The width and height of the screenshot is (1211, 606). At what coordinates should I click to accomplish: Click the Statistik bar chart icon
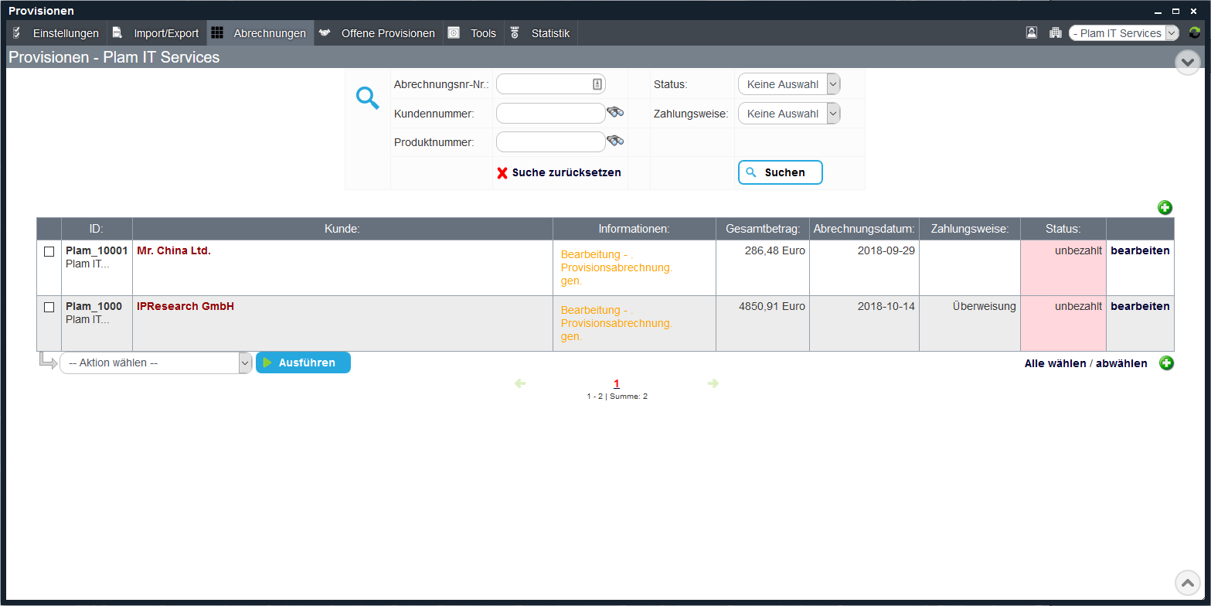coord(515,32)
